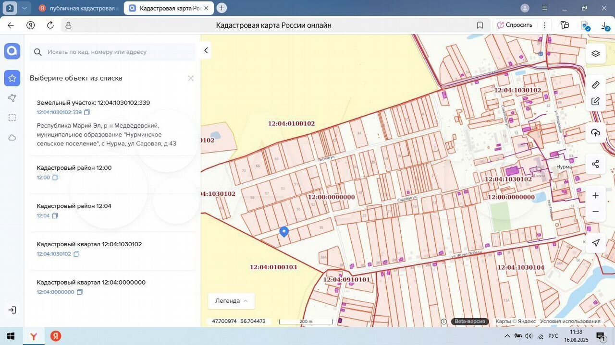Open the Условия использования link
Screen dimensions: 615x345
pos(570,321)
